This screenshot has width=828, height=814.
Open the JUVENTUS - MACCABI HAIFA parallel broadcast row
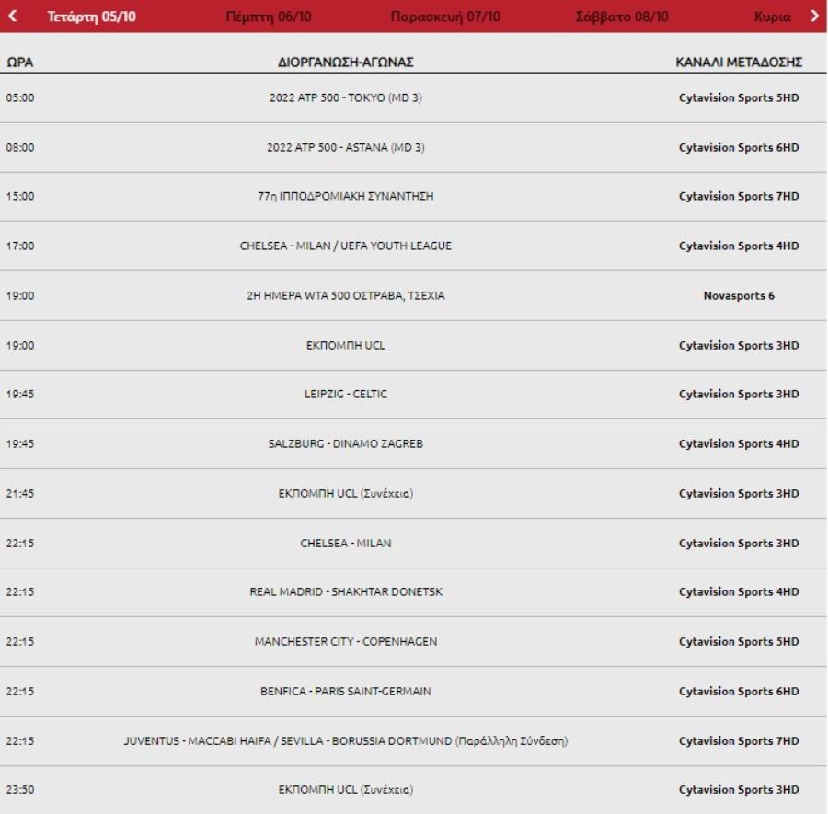pos(345,740)
